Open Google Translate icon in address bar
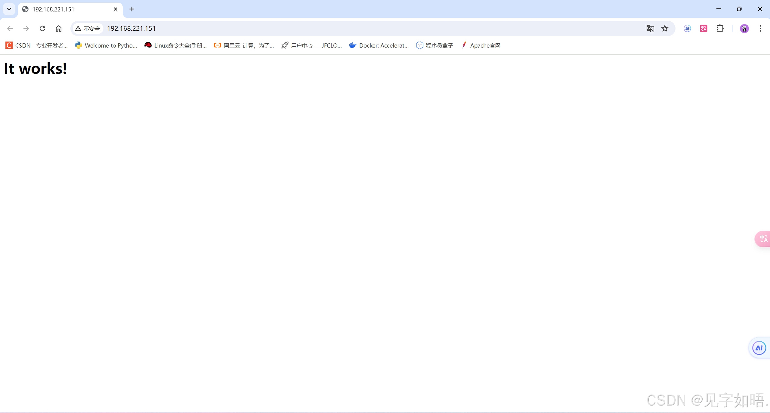 (650, 28)
